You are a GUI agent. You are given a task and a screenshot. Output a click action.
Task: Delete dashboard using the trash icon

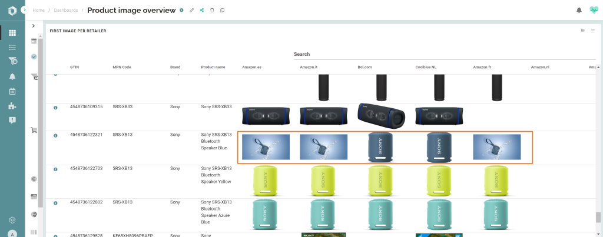click(x=212, y=11)
